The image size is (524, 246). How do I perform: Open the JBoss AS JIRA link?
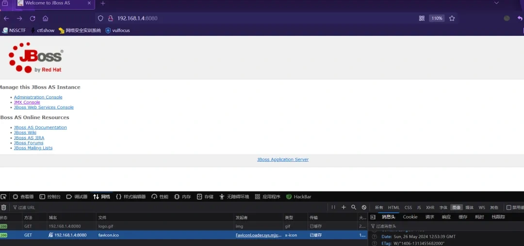coord(29,138)
